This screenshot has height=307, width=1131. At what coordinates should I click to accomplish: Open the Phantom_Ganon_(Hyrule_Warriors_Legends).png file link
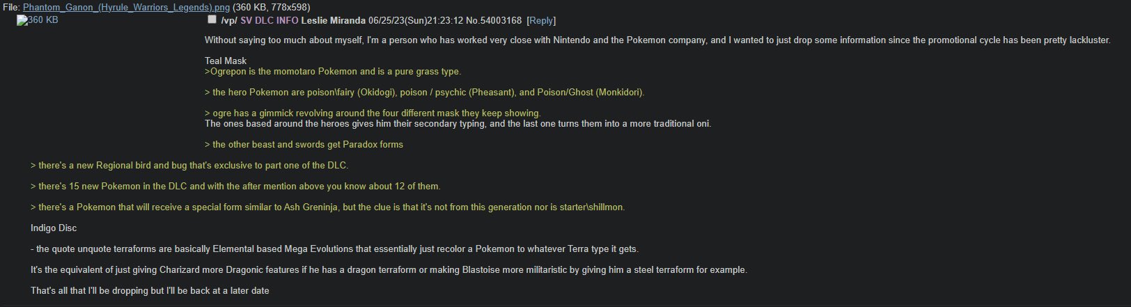tap(126, 7)
